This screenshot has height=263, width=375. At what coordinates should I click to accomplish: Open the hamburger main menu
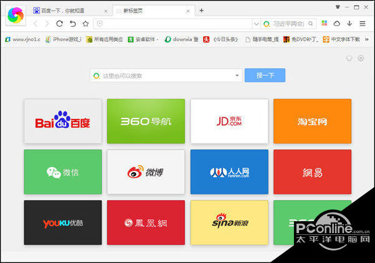coord(363,24)
